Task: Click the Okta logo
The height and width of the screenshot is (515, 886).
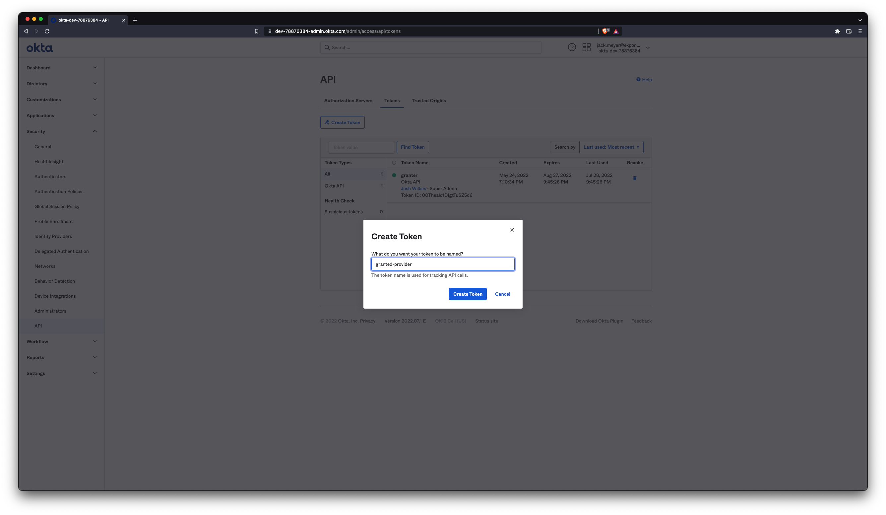Action: 40,47
